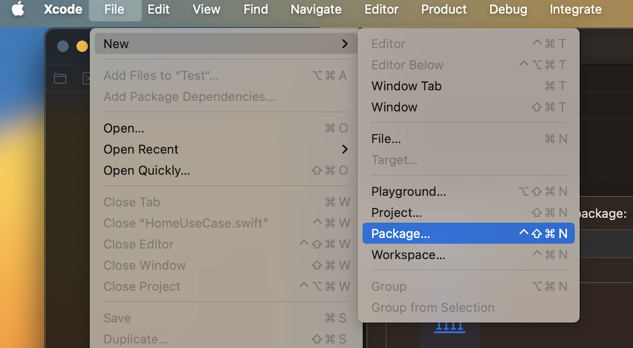Image resolution: width=633 pixels, height=348 pixels.
Task: Open the Product menu in menu bar
Action: pyautogui.click(x=444, y=9)
